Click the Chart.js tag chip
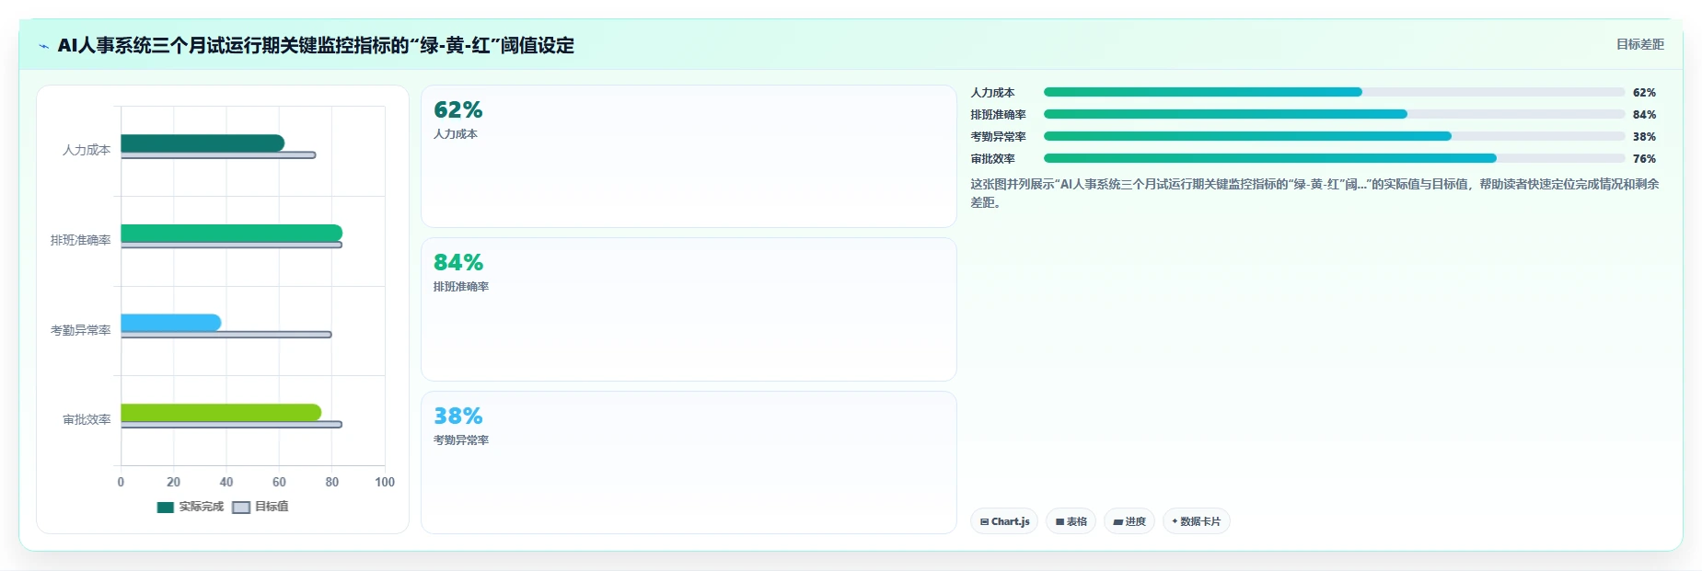The width and height of the screenshot is (1702, 571). [1004, 521]
